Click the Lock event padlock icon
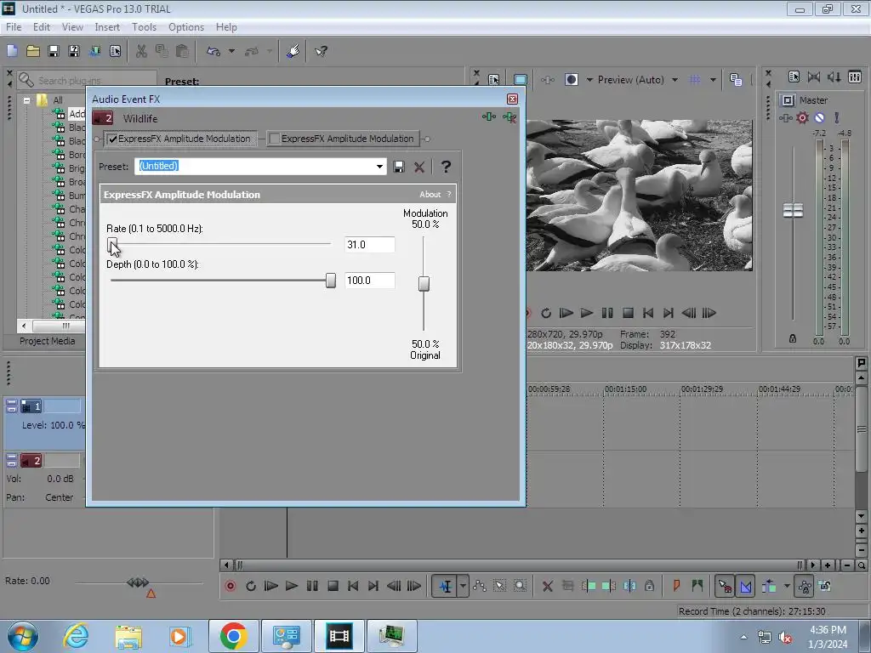The image size is (871, 653). [649, 586]
